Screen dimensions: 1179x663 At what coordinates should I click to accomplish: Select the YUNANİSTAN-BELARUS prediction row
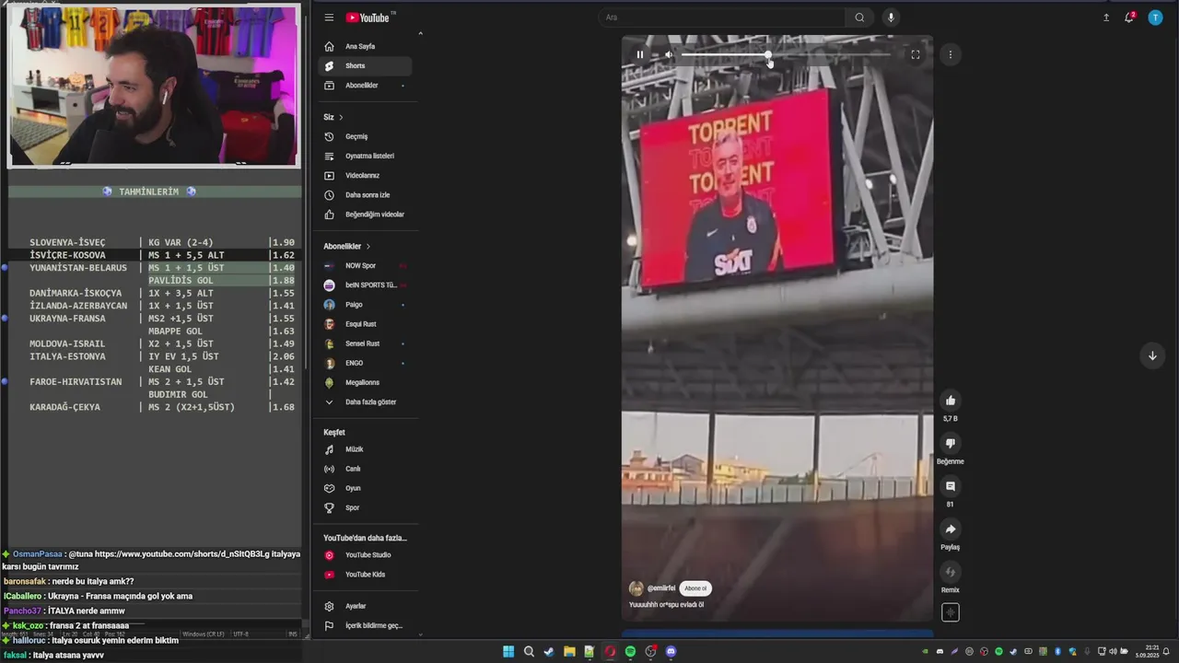[x=155, y=268]
